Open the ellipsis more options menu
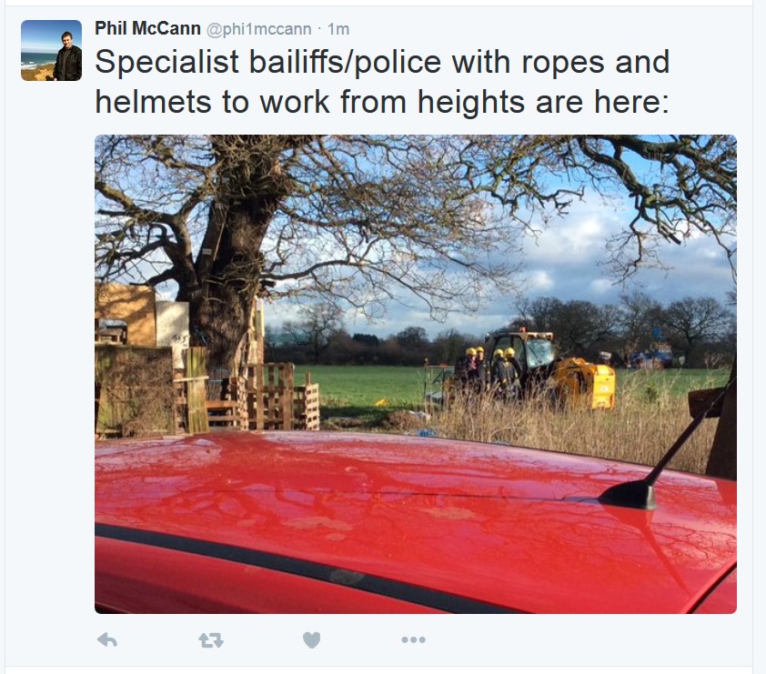Screen dimensions: 766x674 [x=413, y=639]
